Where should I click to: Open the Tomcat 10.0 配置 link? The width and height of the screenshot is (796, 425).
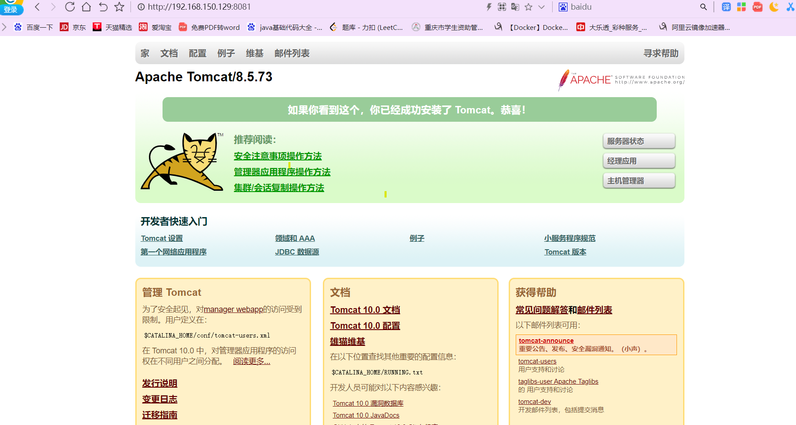(365, 326)
